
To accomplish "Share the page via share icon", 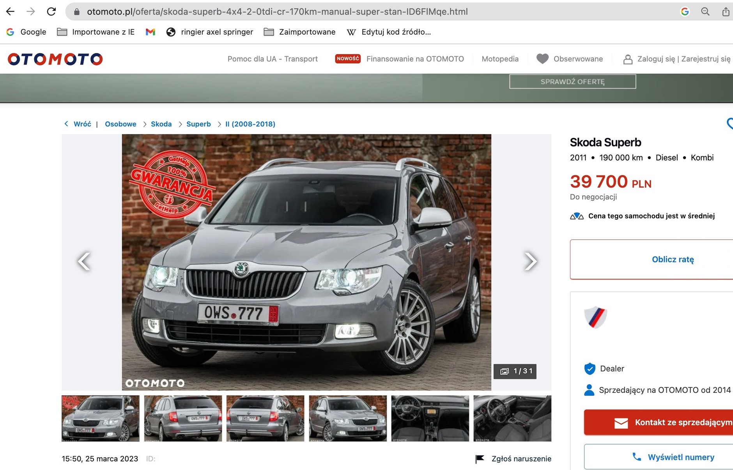I will 726,11.
